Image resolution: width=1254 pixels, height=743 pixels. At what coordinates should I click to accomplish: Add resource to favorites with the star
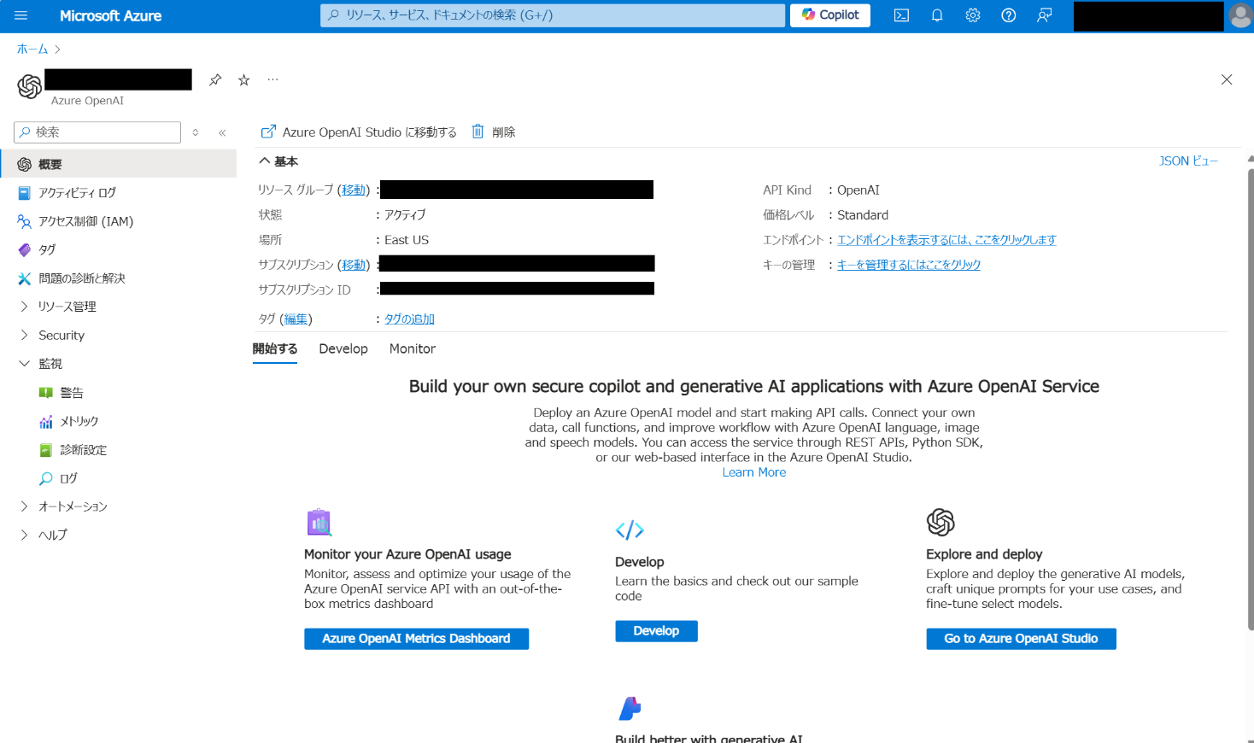click(243, 79)
